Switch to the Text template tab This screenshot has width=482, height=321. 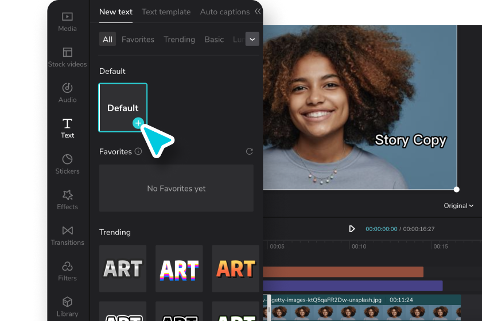click(166, 12)
